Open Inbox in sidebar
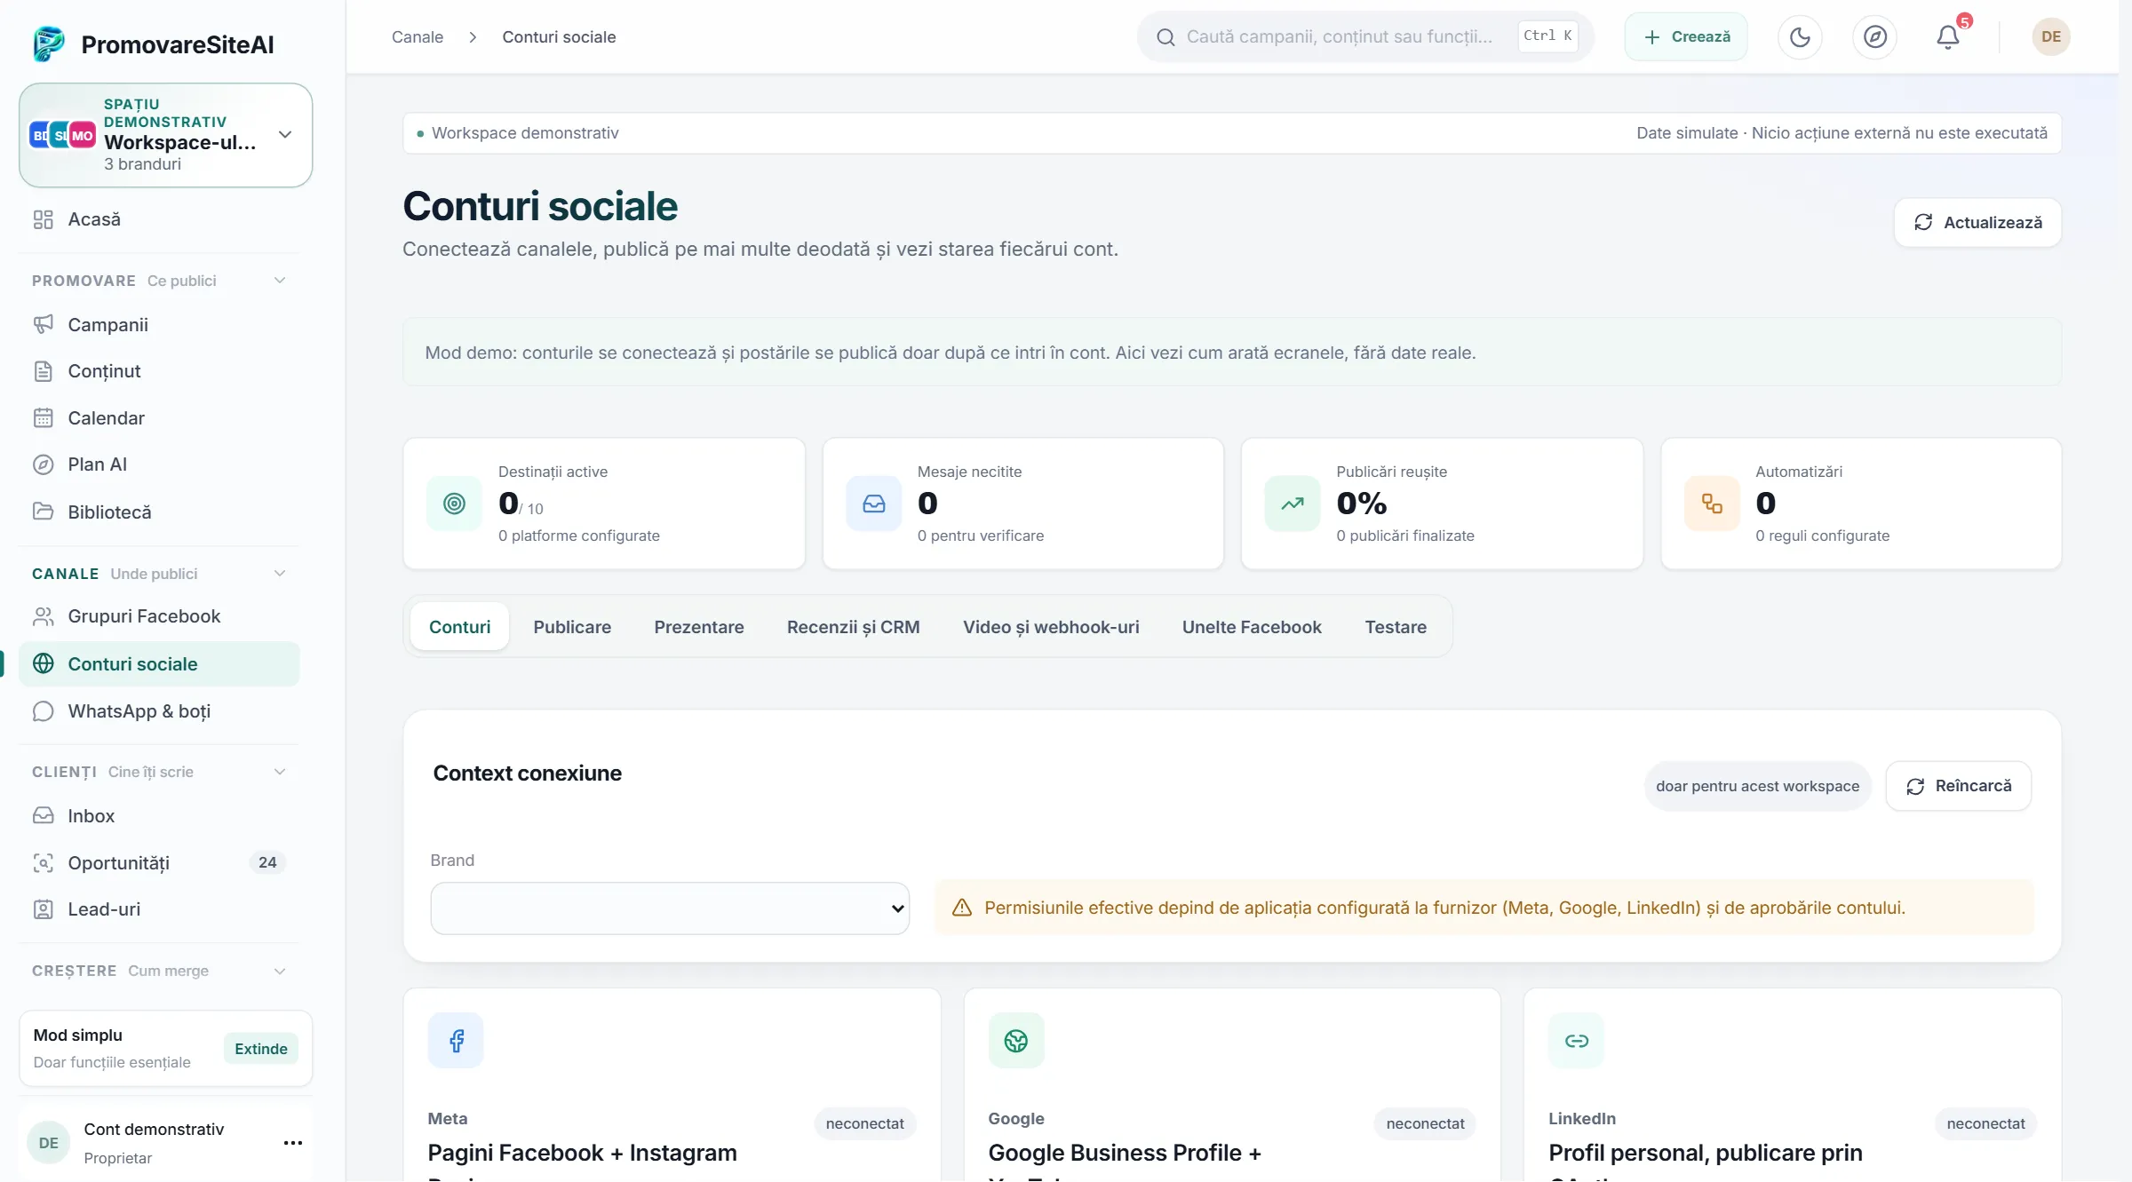This screenshot has height=1182, width=2132. (x=159, y=816)
